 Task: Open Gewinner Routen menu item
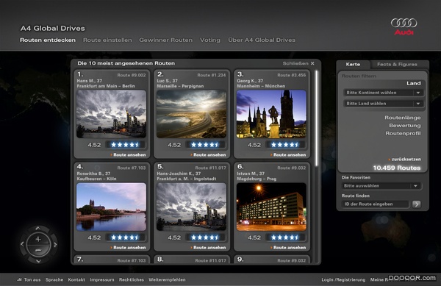[x=166, y=40]
